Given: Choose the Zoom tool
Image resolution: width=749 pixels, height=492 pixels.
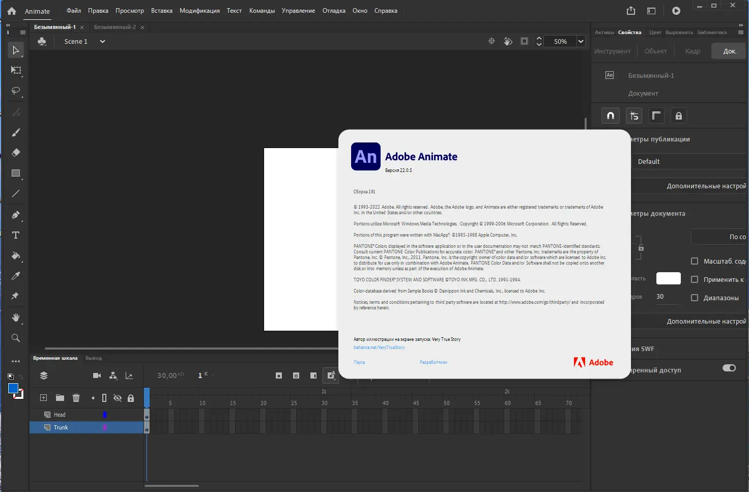Looking at the screenshot, I should click(15, 337).
